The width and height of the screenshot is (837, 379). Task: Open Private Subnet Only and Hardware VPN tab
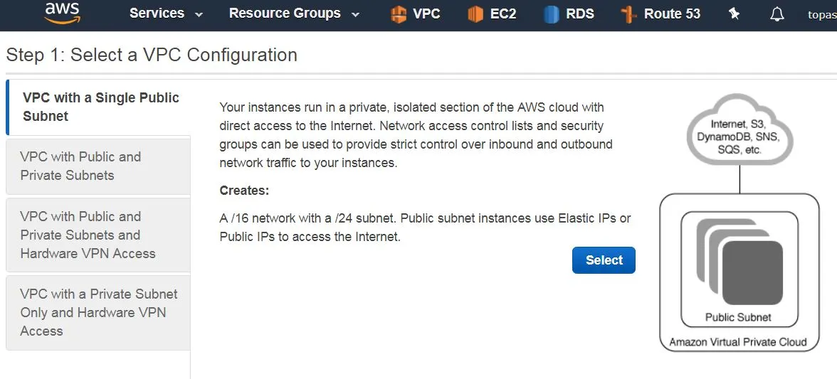98,312
